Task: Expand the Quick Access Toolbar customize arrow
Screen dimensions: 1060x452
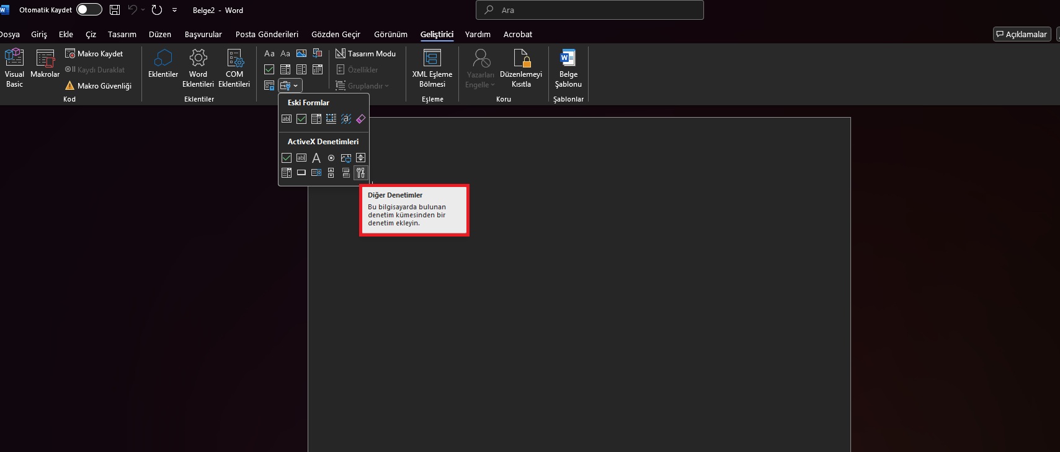Action: (x=174, y=10)
